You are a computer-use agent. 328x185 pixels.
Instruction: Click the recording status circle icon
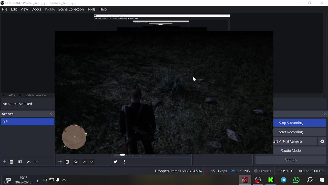pos(256,171)
